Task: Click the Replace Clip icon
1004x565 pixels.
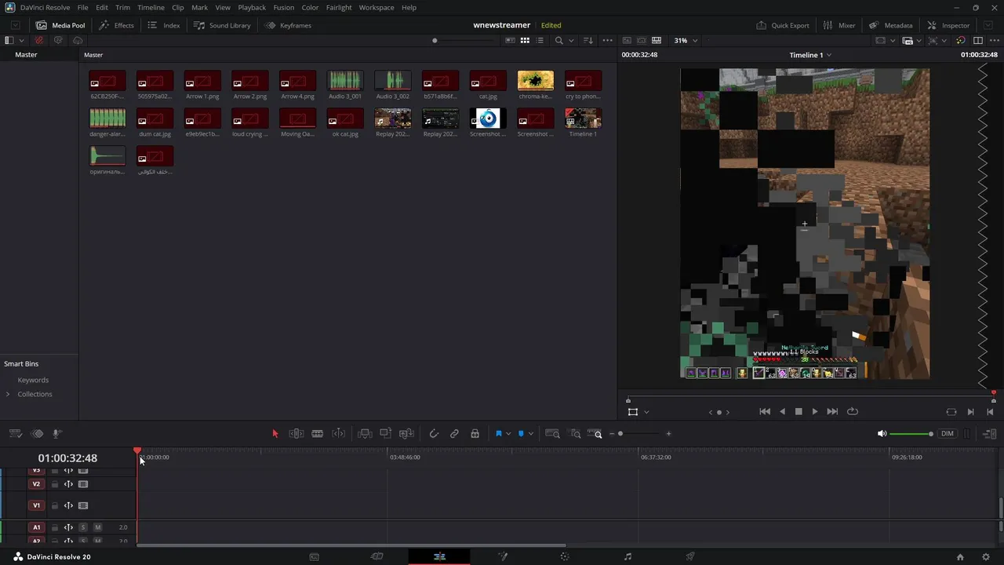Action: 406,433
